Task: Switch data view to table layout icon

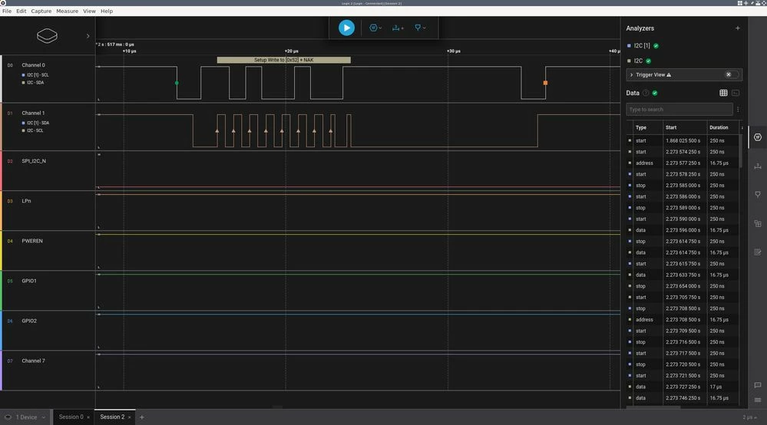Action: point(723,93)
